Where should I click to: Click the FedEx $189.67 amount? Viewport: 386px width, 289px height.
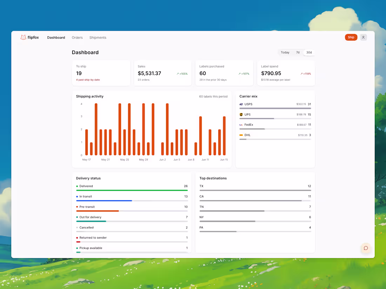tap(302, 125)
